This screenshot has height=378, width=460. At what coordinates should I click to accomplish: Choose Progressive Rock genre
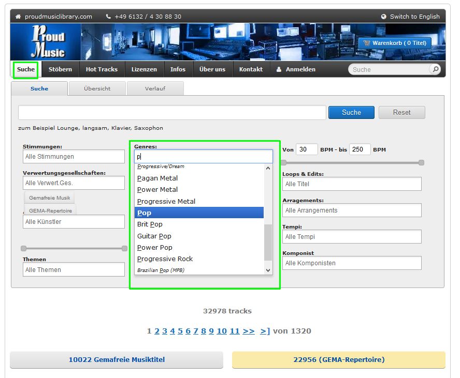(x=199, y=259)
